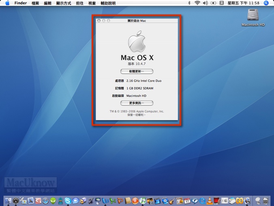Viewport: 274px width, 206px height.
Task: Click the 版本 10.4.7 version text
Action: tap(137, 64)
